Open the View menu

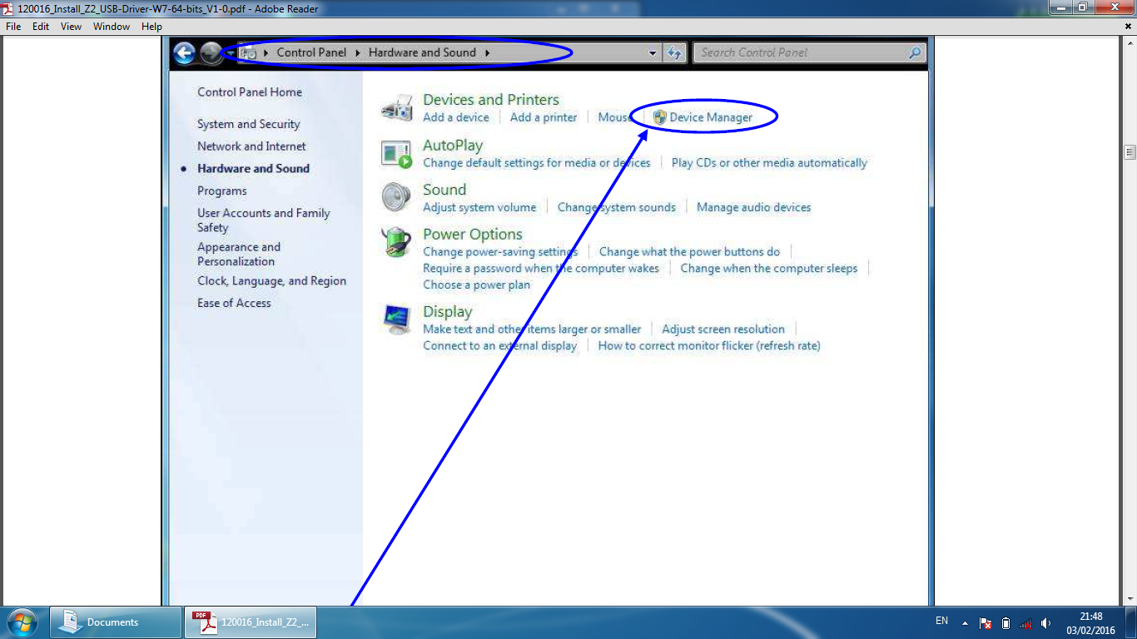click(72, 27)
